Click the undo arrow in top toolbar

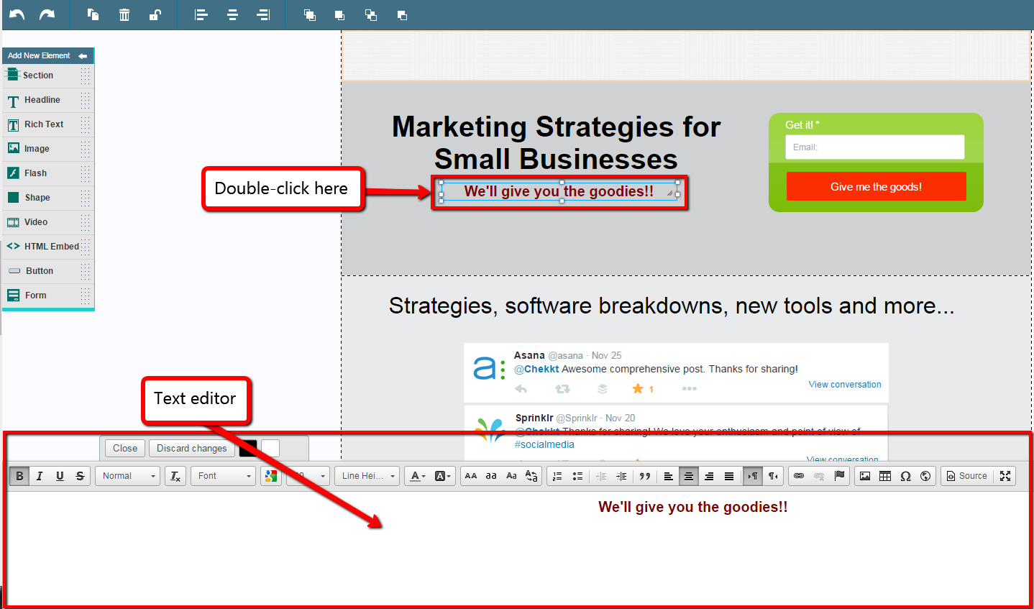point(17,14)
